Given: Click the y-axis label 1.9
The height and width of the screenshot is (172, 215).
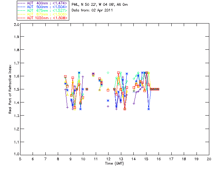Looking at the screenshot, I should coord(16,37).
